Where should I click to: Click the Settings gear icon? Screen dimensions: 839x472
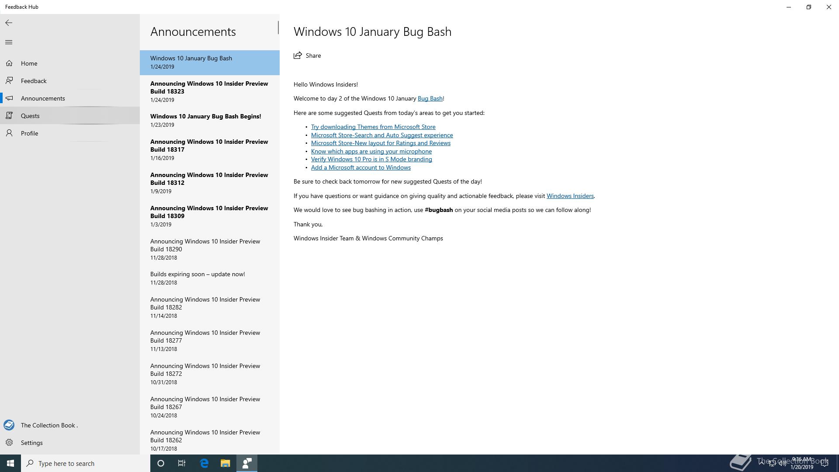(9, 443)
